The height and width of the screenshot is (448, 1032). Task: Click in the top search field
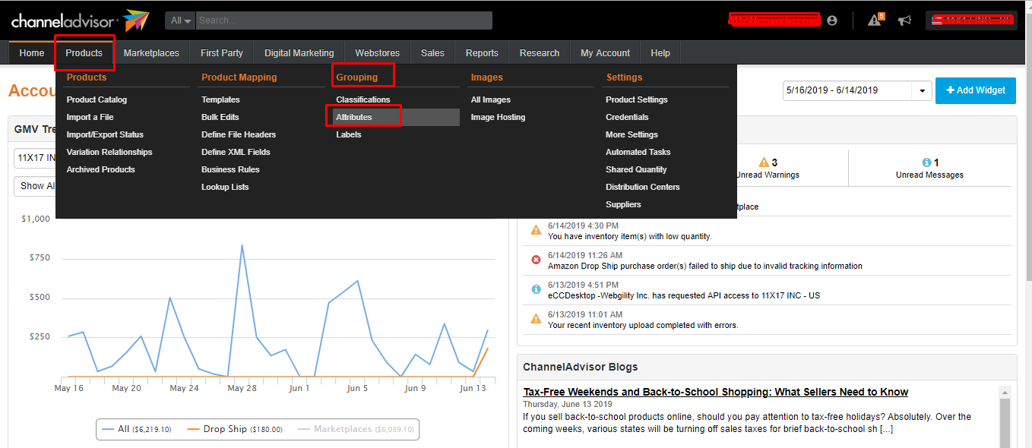[x=344, y=21]
